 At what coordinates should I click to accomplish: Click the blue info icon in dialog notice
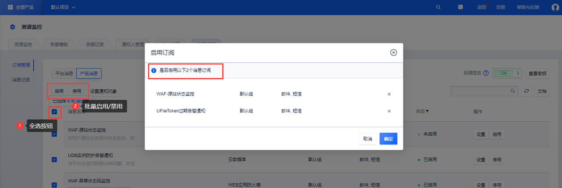click(154, 70)
